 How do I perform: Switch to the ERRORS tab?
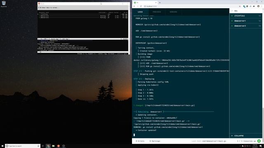(173, 12)
